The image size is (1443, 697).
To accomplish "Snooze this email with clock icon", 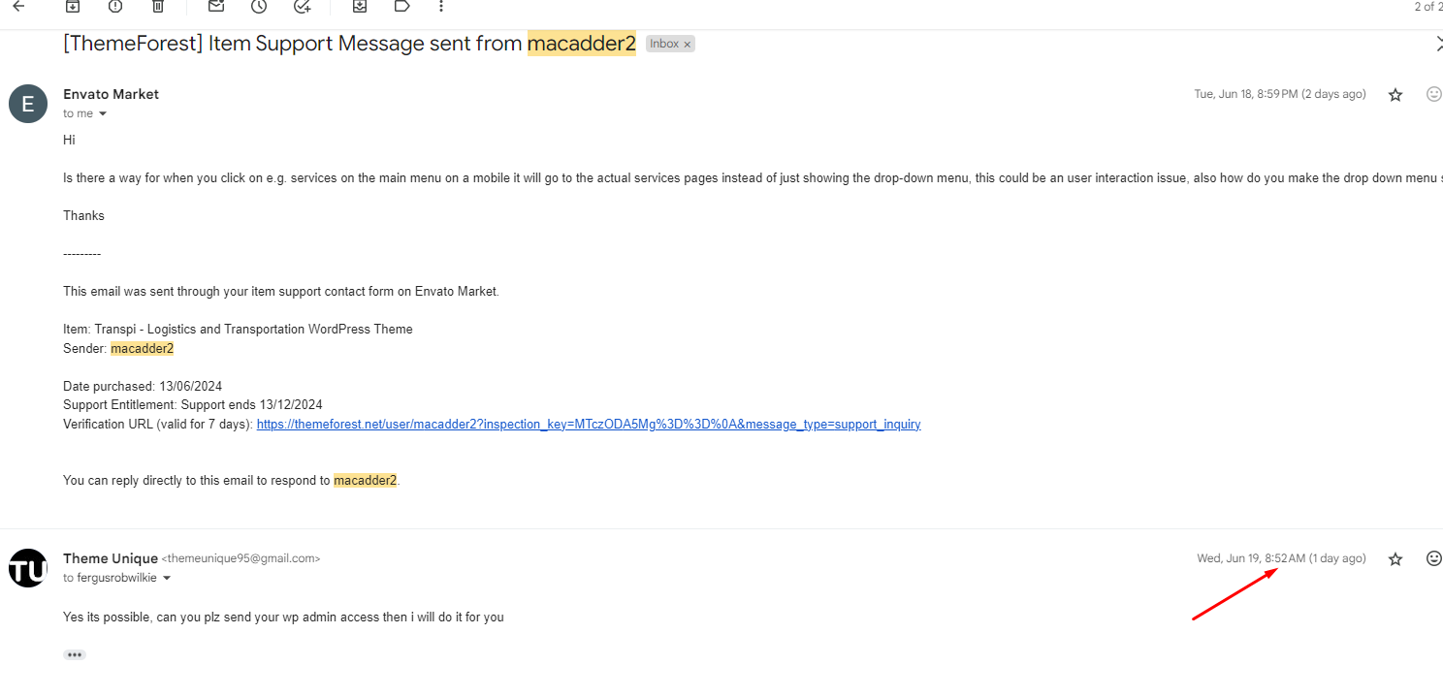I will tap(258, 6).
